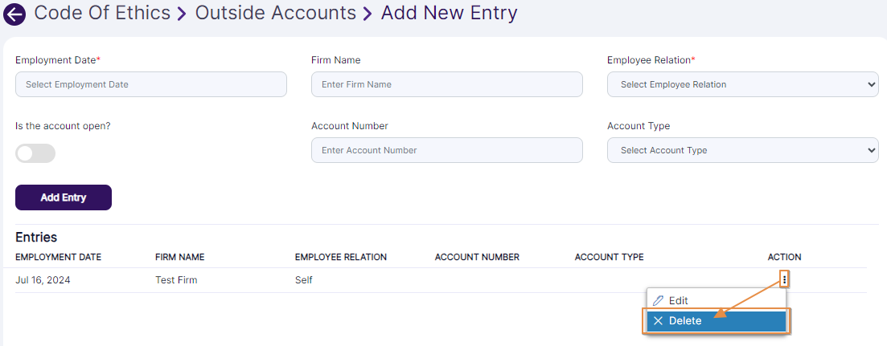The width and height of the screenshot is (887, 346).
Task: Click the Employment Date column header
Action: click(x=58, y=257)
